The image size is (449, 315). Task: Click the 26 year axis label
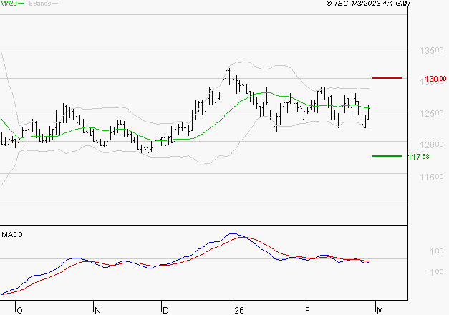[x=238, y=311]
